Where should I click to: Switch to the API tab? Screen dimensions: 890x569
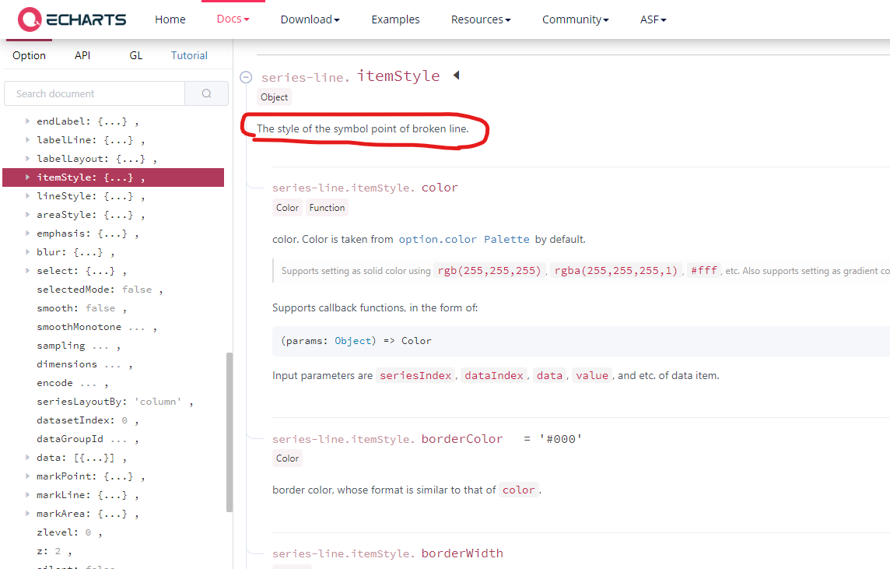tap(82, 55)
